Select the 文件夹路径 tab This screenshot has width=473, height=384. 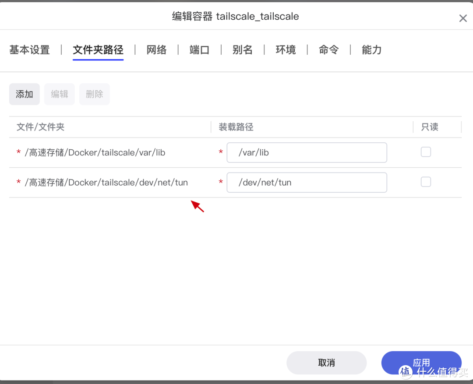(98, 50)
